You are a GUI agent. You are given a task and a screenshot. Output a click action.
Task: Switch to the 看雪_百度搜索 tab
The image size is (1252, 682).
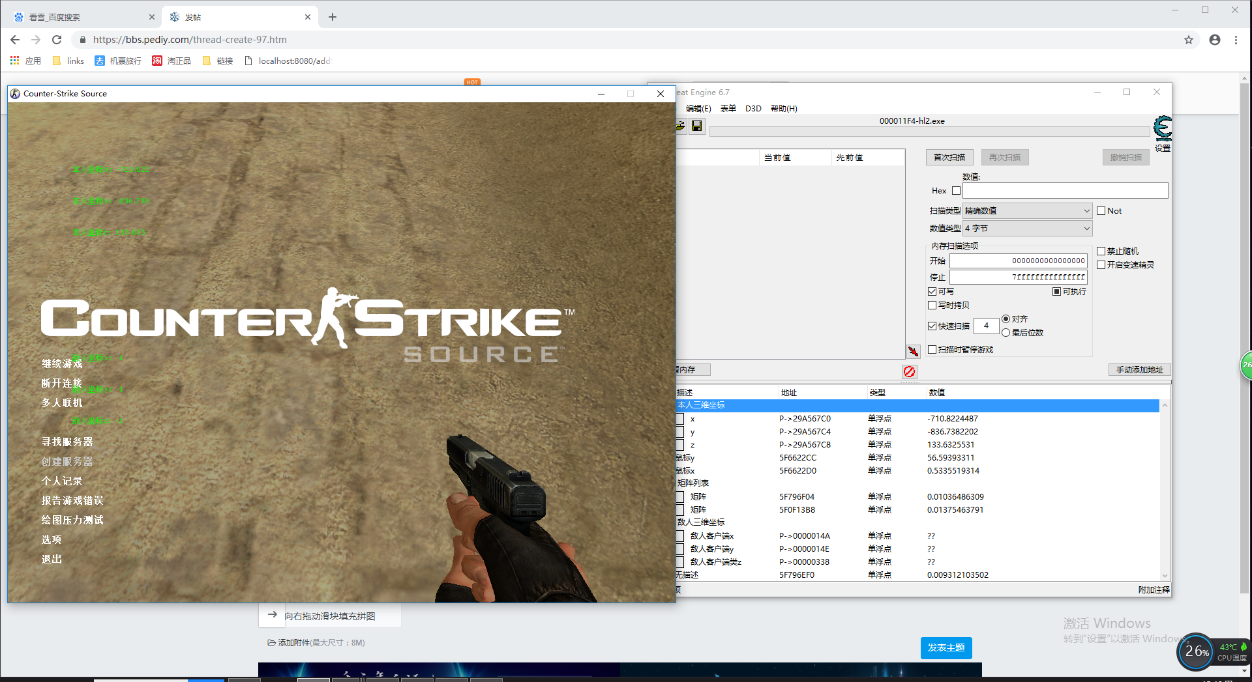point(85,17)
